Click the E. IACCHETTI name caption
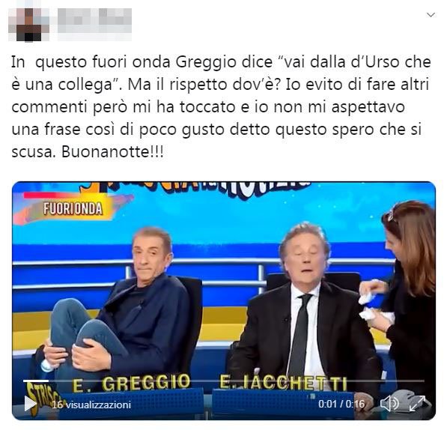 283,382
